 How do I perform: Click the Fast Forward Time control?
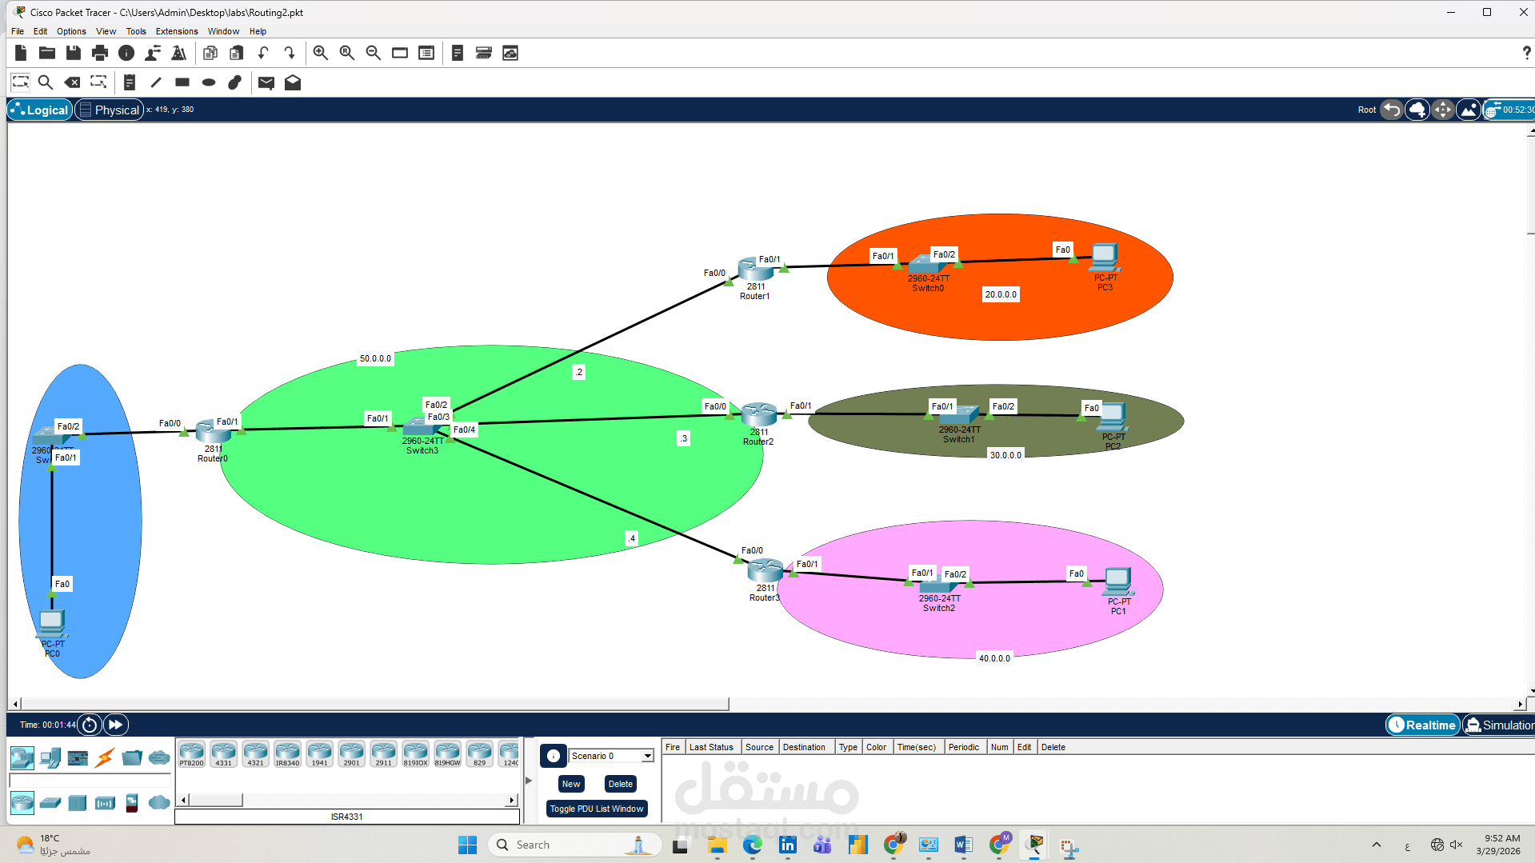click(x=115, y=724)
